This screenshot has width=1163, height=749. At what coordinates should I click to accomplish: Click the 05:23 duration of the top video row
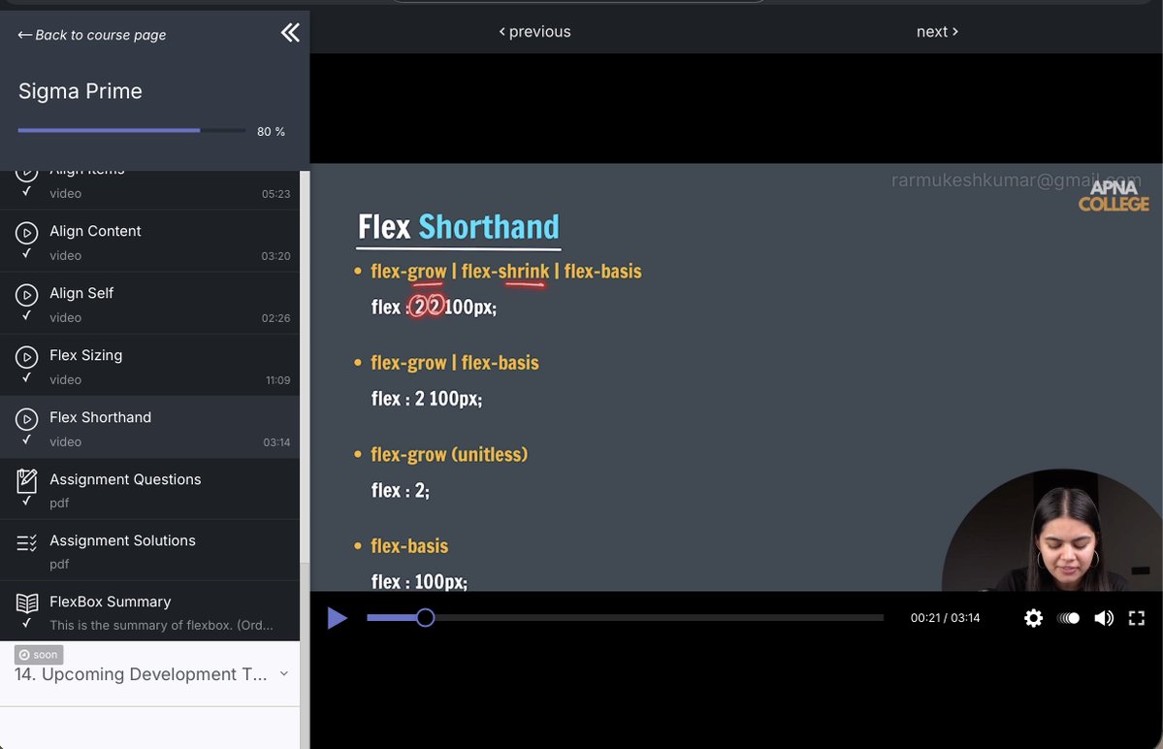275,194
